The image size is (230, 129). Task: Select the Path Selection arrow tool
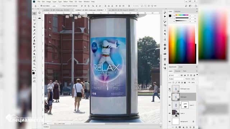34,54
